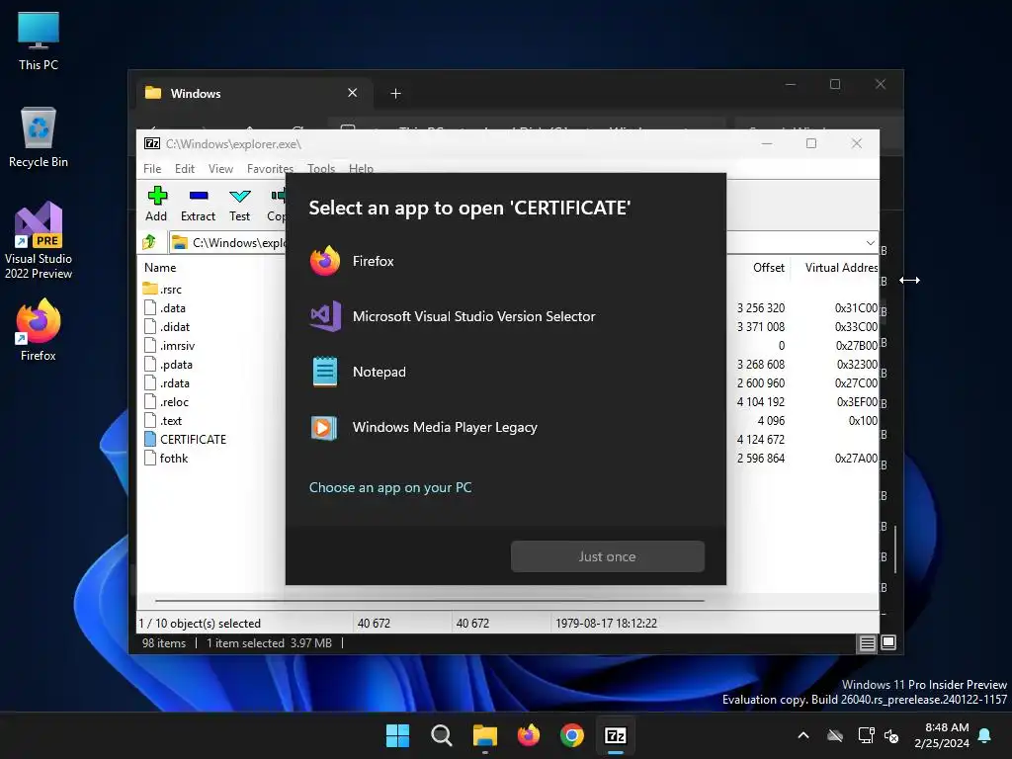Choose Firefox in the app picker
The width and height of the screenshot is (1012, 759).
[x=505, y=261]
